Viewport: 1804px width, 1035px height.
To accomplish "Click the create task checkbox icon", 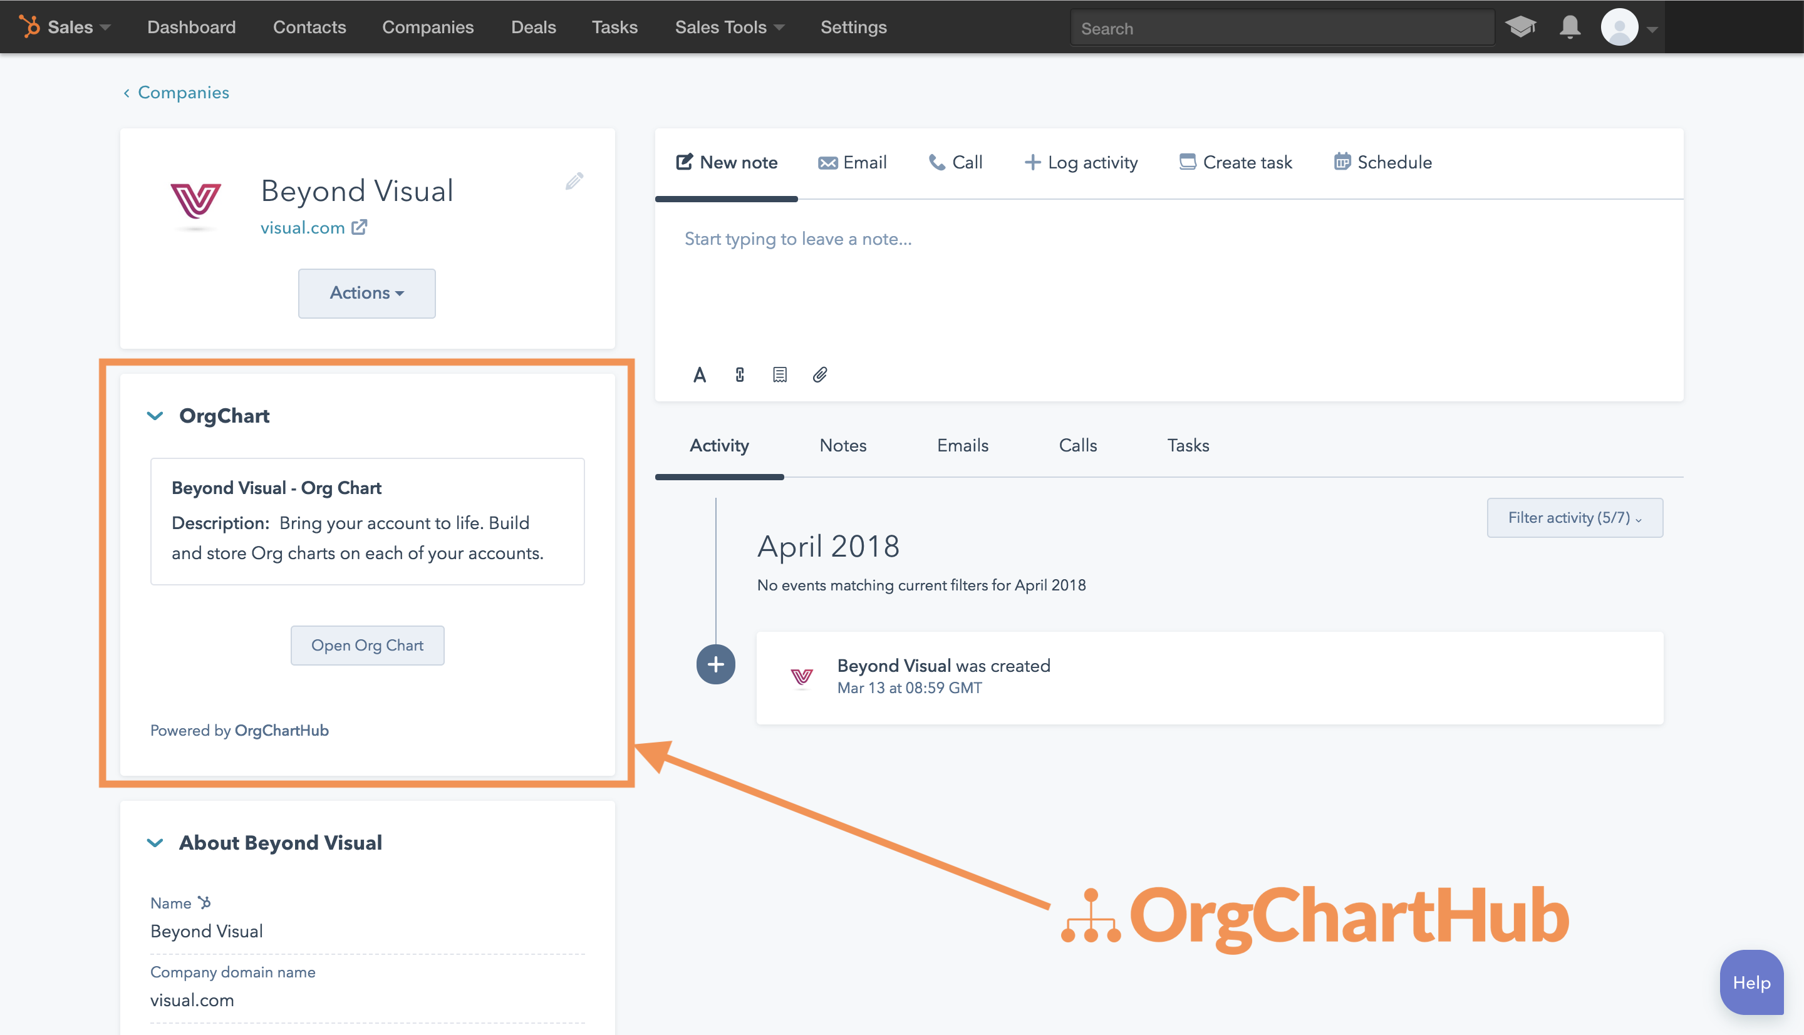I will 1185,162.
